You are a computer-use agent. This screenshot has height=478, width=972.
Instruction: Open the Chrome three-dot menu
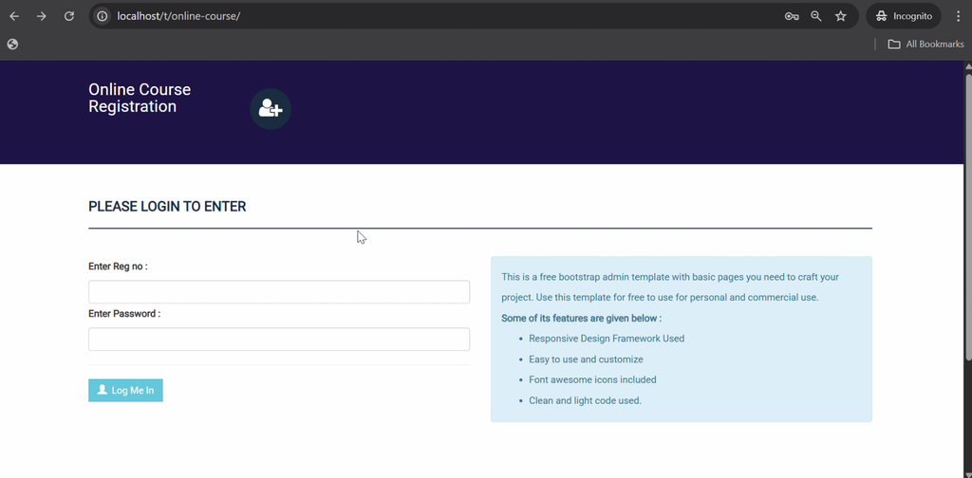[x=959, y=16]
